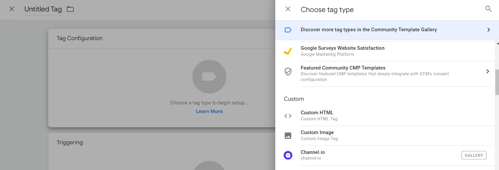Click the Channel.io purple logo icon

pyautogui.click(x=288, y=155)
